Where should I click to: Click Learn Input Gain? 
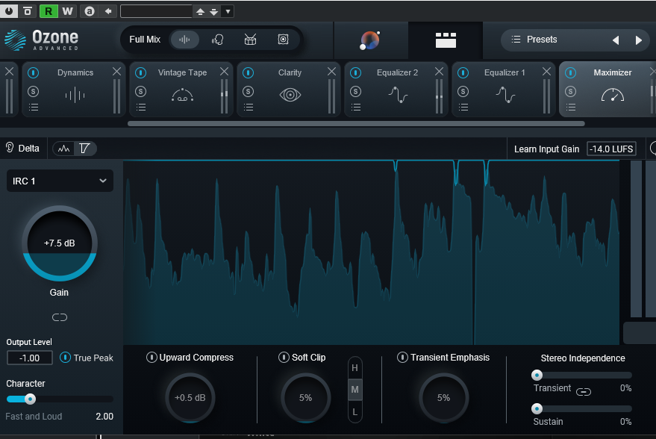(x=546, y=149)
